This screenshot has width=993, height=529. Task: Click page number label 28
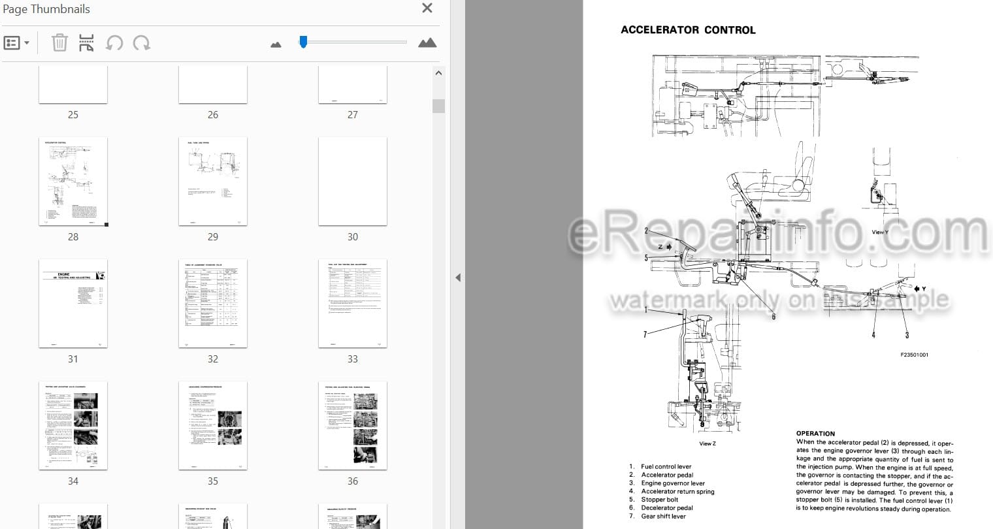[x=73, y=237]
